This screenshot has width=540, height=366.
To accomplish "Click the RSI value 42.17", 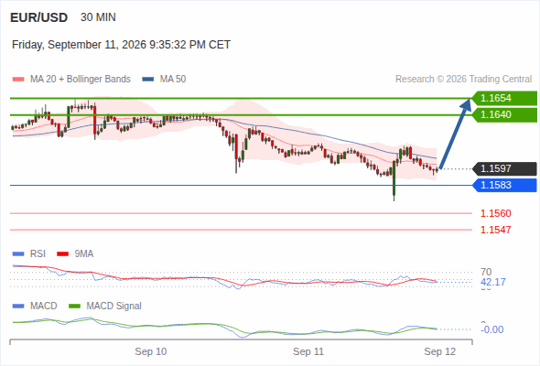I will [x=493, y=283].
